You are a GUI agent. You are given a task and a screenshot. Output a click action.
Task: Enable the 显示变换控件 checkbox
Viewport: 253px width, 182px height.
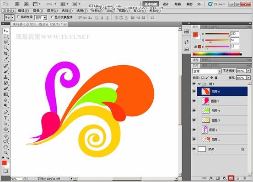click(52, 17)
